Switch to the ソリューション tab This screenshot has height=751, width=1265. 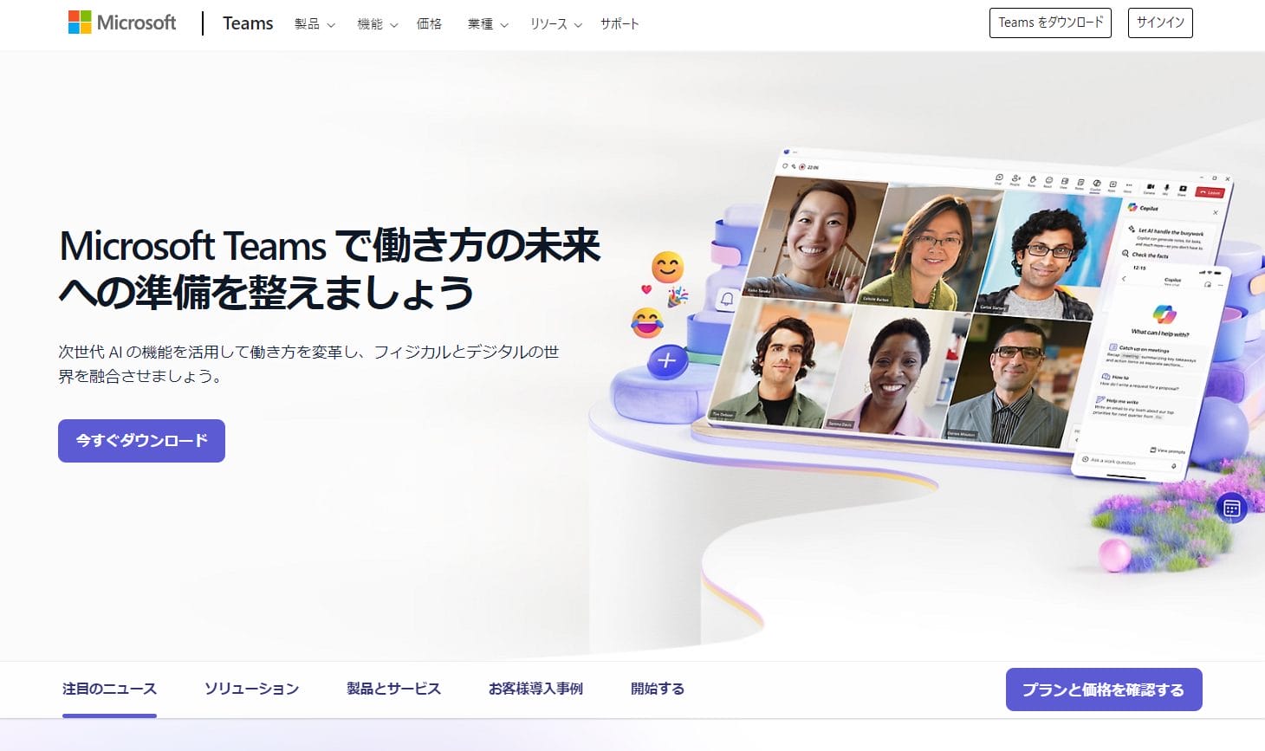pos(251,689)
